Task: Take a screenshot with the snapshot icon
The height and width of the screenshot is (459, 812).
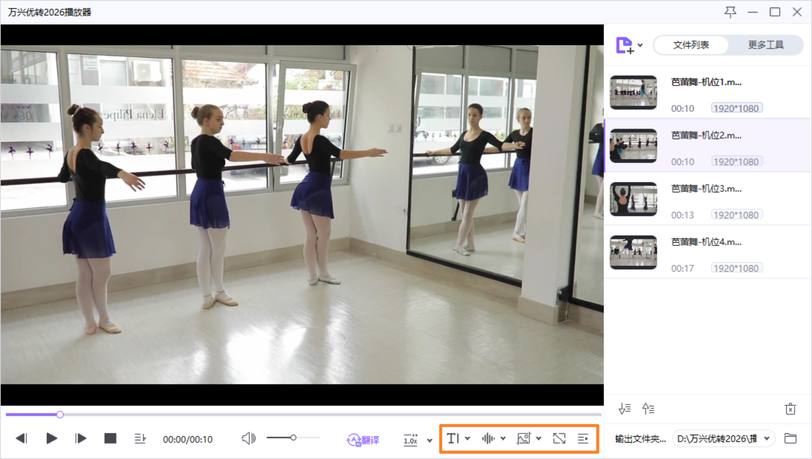Action: [524, 438]
